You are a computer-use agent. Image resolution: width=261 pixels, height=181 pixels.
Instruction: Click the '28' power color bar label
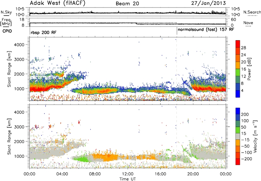pos(243,48)
